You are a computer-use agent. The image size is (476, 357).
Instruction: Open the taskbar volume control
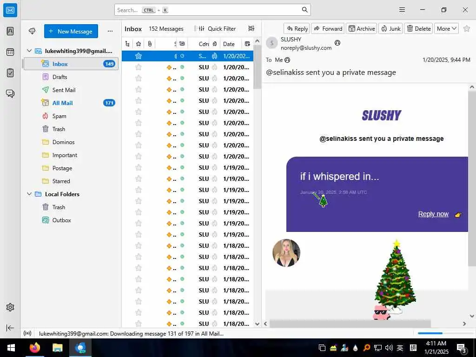389,348
